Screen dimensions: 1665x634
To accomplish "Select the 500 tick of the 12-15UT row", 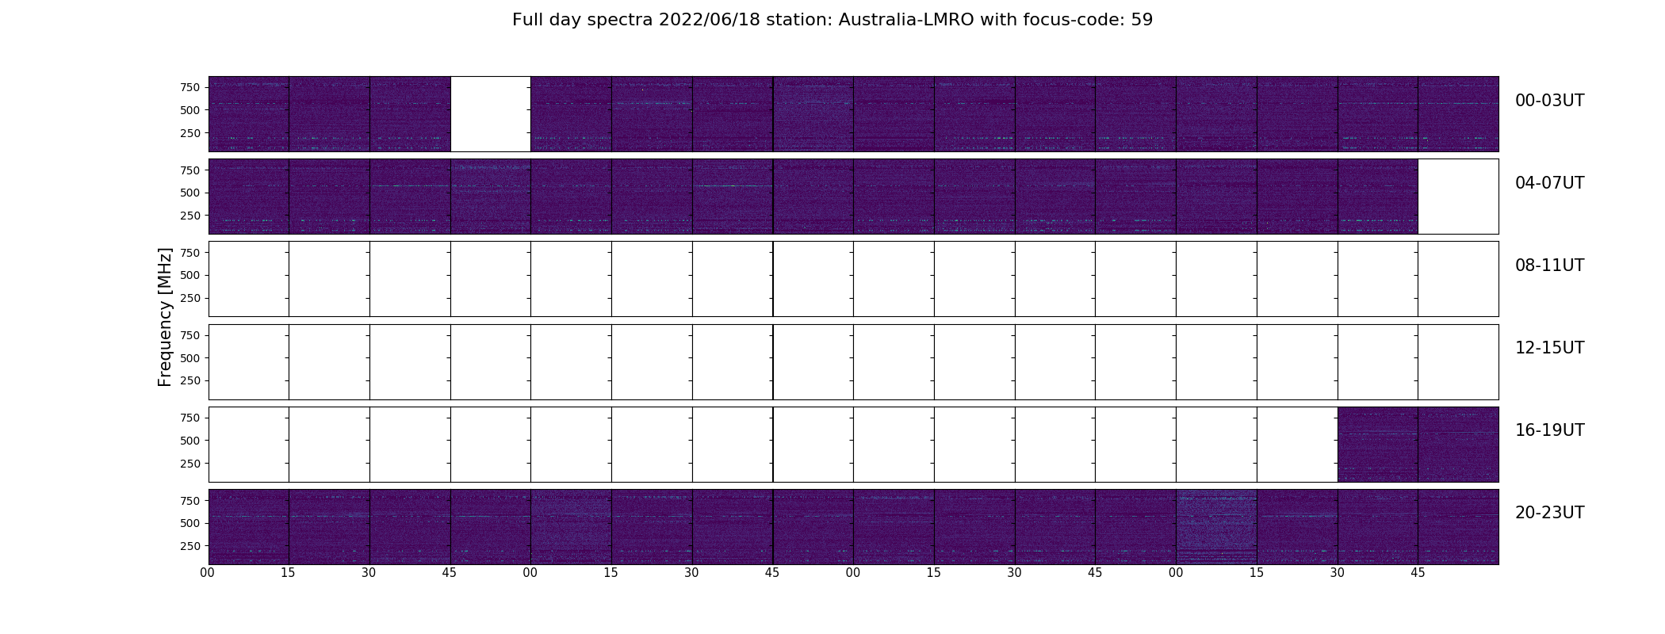I will coord(189,358).
